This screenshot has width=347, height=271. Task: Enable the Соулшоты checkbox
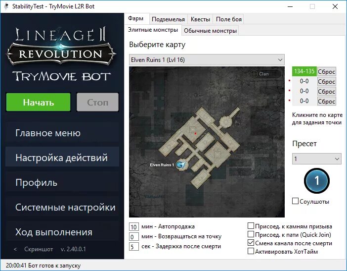(x=295, y=201)
